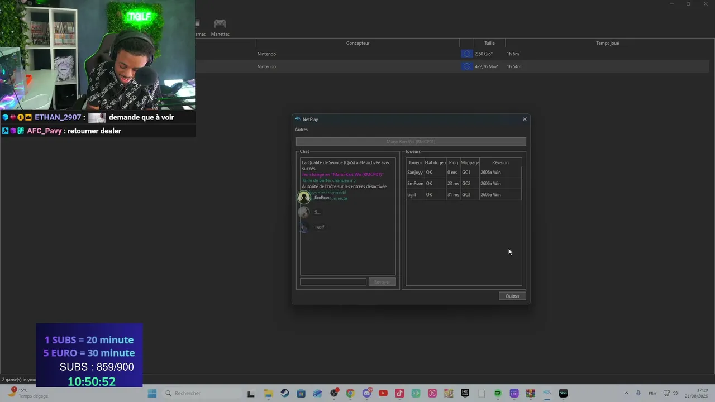Open File Explorer from the taskbar

pos(268,393)
